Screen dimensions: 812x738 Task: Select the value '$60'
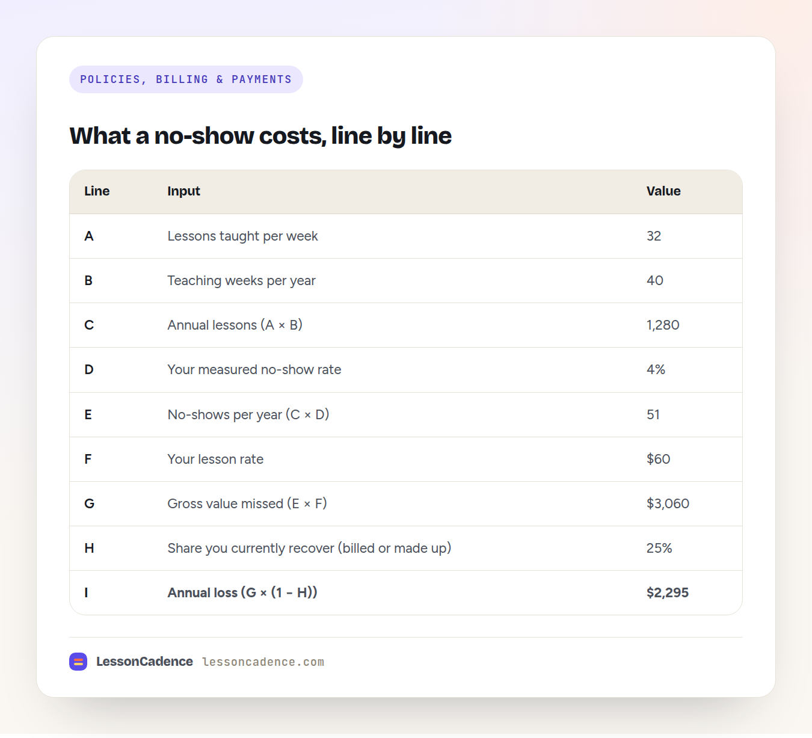click(x=659, y=460)
